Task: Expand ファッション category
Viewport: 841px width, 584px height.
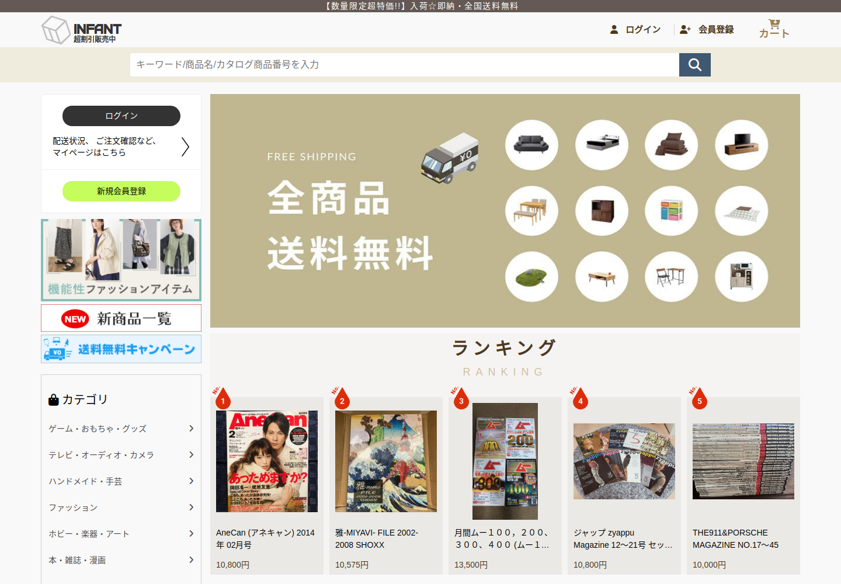Action: point(121,507)
